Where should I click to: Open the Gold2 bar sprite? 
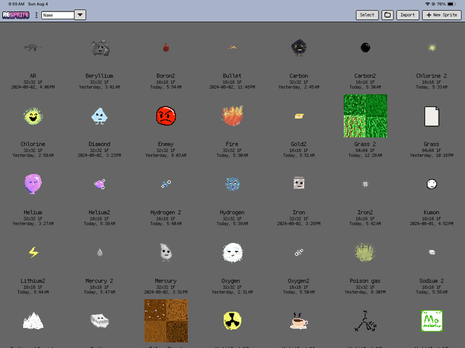pyautogui.click(x=299, y=116)
